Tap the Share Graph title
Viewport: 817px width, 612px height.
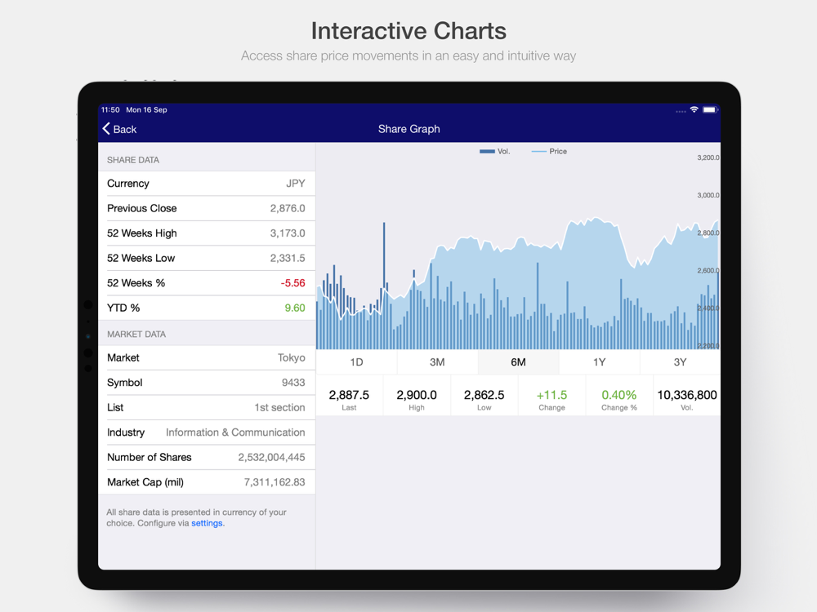point(409,129)
